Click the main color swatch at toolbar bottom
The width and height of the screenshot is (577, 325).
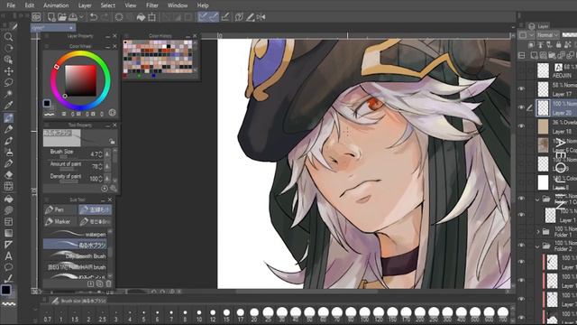(6, 290)
